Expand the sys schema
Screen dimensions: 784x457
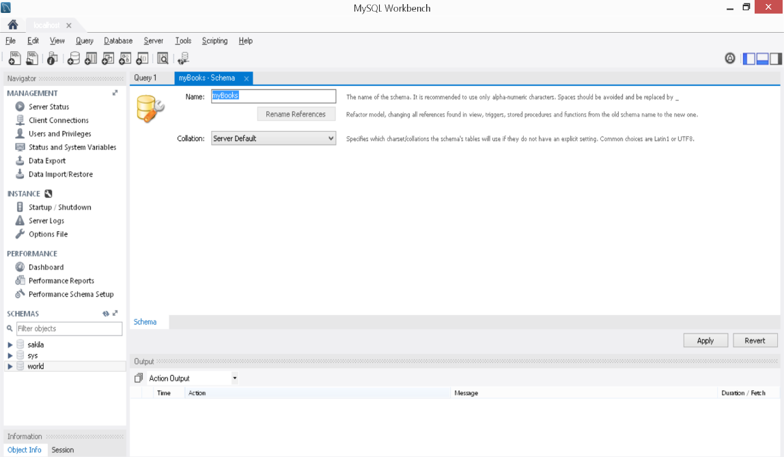(10, 355)
